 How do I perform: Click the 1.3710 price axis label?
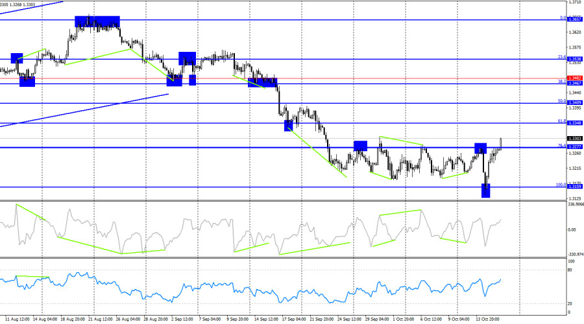(575, 2)
